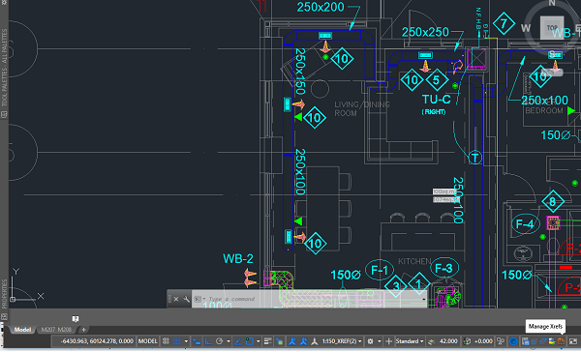Add a new layout with plus tab
The height and width of the screenshot is (352, 581).
[83, 330]
